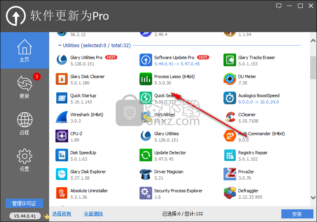Open the Home (主页) sidebar tab
The height and width of the screenshot is (222, 317).
pos(25,51)
